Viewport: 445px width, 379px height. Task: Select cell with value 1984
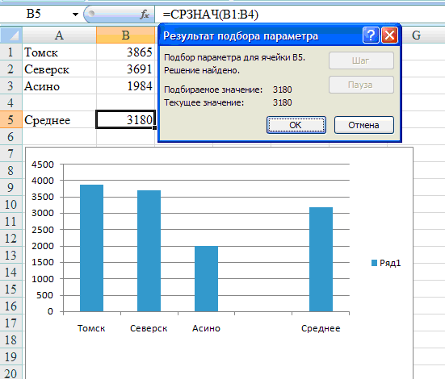tap(125, 86)
